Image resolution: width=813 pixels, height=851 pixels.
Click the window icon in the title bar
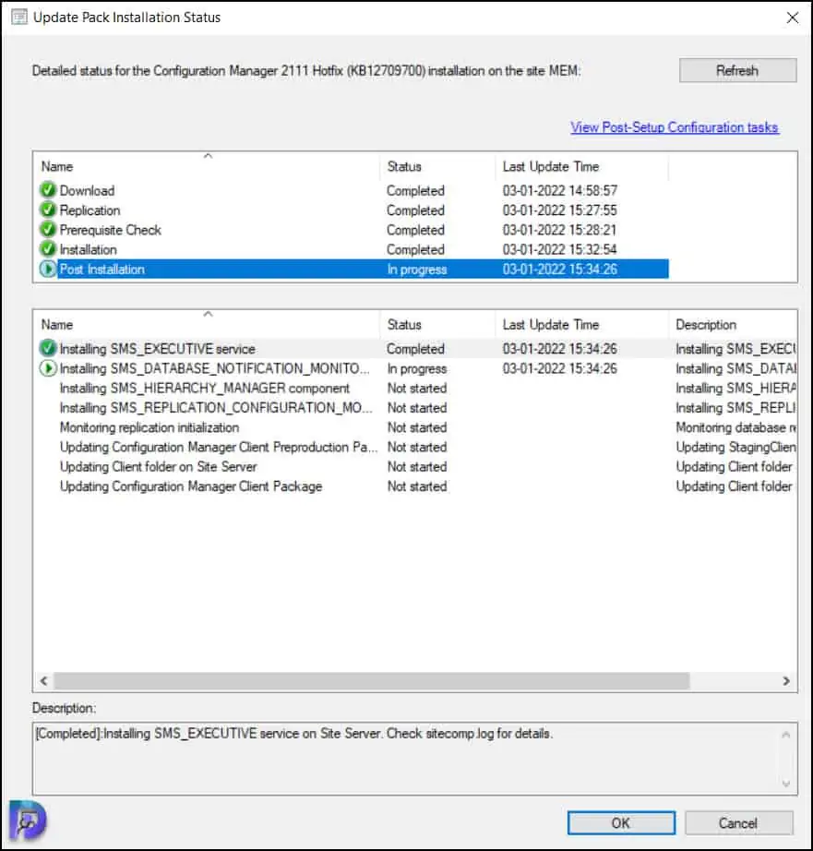(19, 18)
